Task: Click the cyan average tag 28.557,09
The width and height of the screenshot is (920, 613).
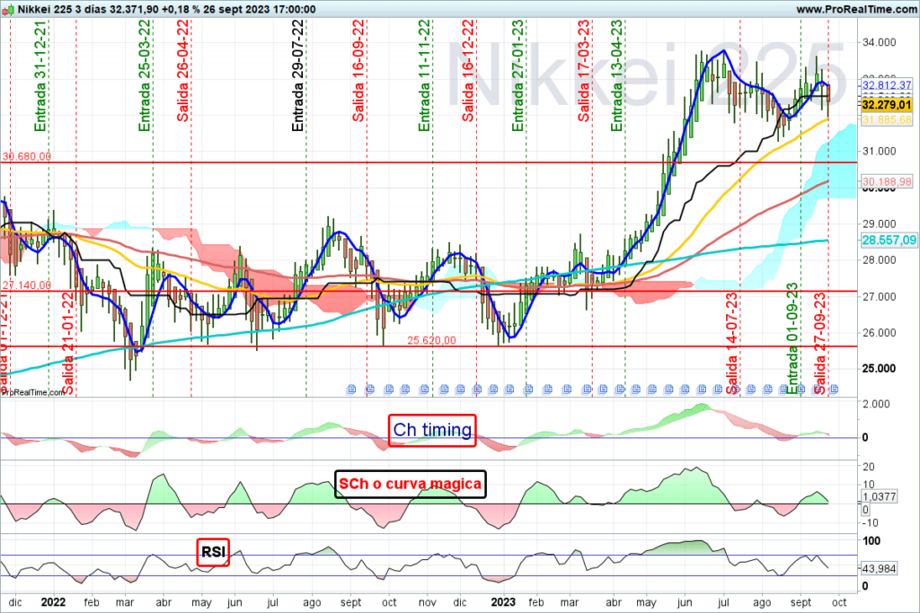Action: click(889, 241)
